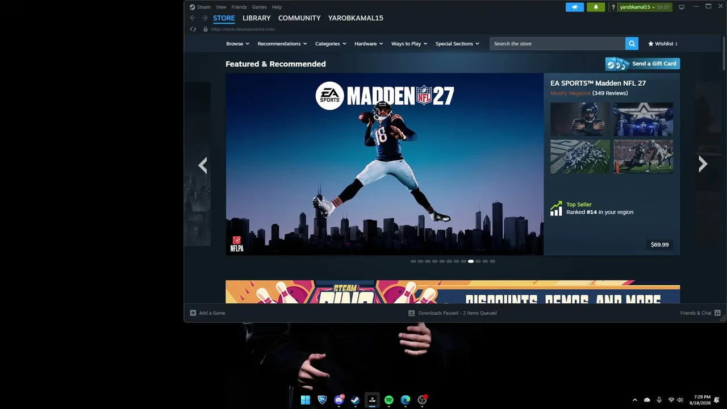Image resolution: width=727 pixels, height=409 pixels.
Task: Switch to the LIBRARY tab
Action: click(257, 18)
